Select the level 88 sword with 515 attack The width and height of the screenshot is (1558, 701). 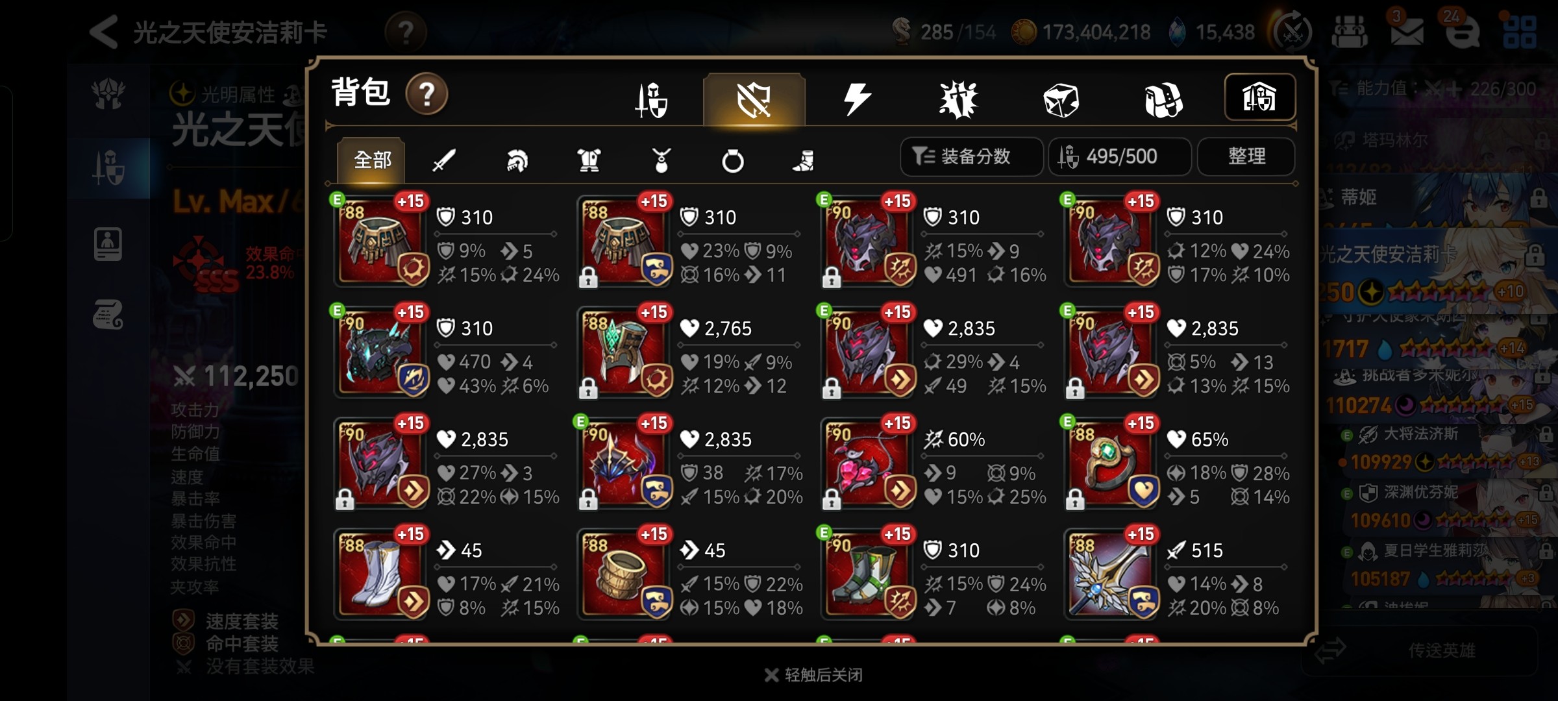pos(1111,574)
